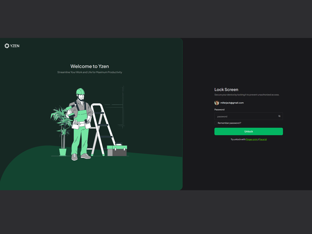
Task: Click the user avatar photo
Action: pyautogui.click(x=217, y=103)
